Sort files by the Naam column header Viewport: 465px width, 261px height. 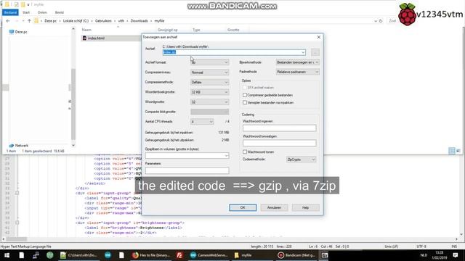coord(86,30)
